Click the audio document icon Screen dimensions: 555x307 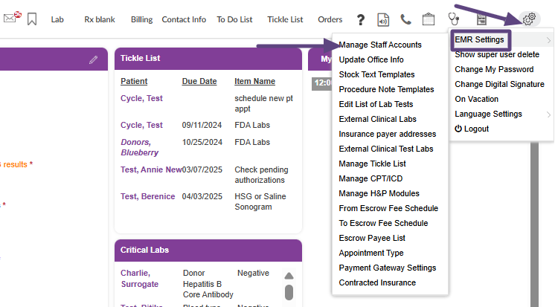point(383,19)
